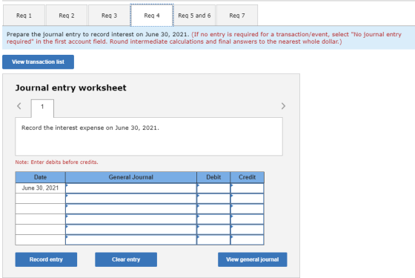This screenshot has width=415, height=278.
Task: Select the Req 3 tab
Action: (110, 16)
